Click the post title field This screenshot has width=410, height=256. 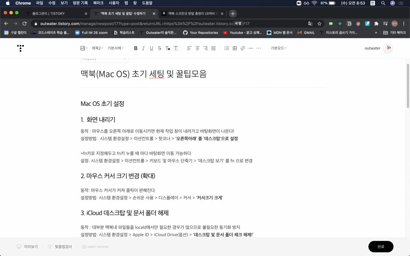click(203, 74)
